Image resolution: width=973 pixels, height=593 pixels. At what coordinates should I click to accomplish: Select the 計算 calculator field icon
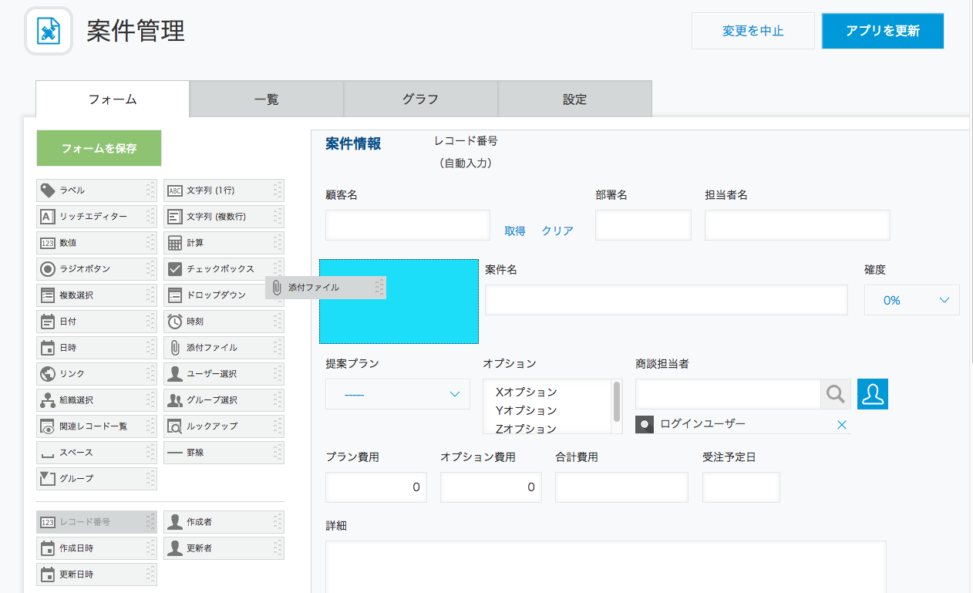175,243
